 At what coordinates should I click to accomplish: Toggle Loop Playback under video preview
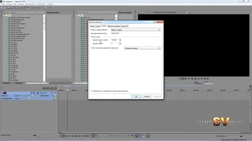[x=183, y=79]
